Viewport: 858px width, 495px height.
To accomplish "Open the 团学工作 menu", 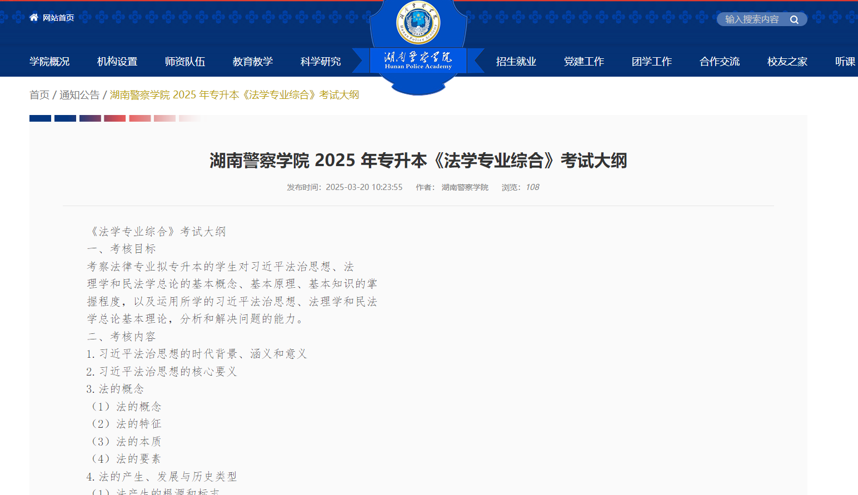I will click(652, 62).
